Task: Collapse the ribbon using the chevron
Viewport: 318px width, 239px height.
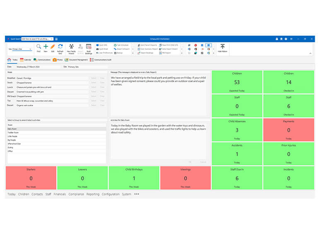Action: click(x=310, y=54)
